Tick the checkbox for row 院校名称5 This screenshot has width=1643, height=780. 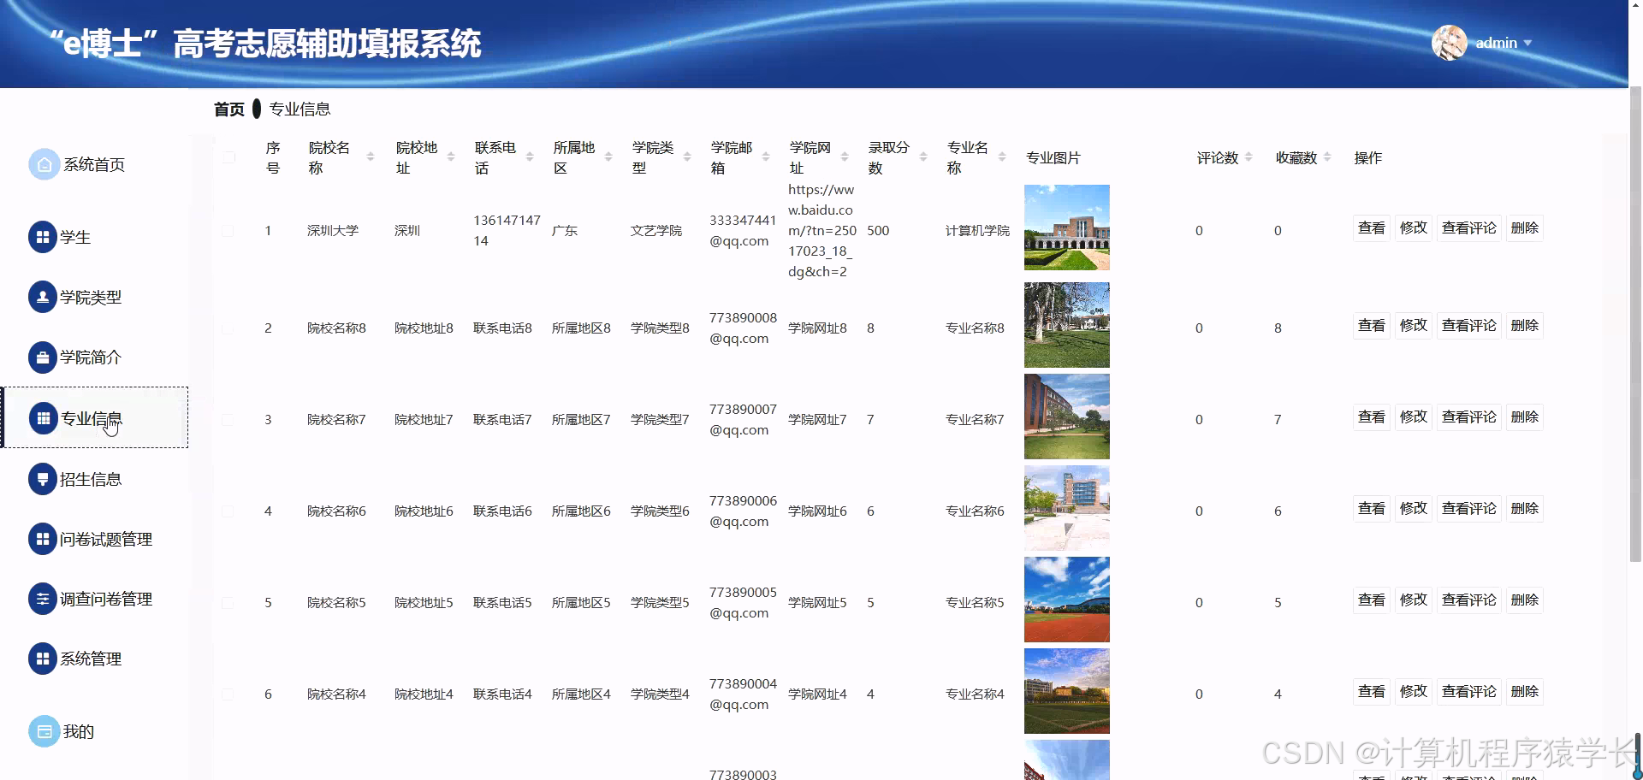[x=228, y=603]
